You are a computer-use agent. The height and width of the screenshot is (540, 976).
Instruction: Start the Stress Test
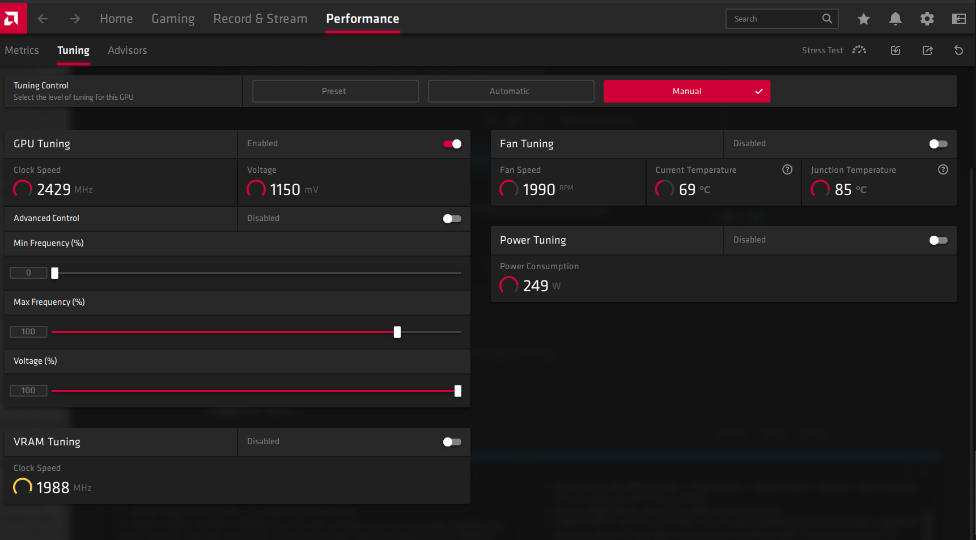[833, 50]
